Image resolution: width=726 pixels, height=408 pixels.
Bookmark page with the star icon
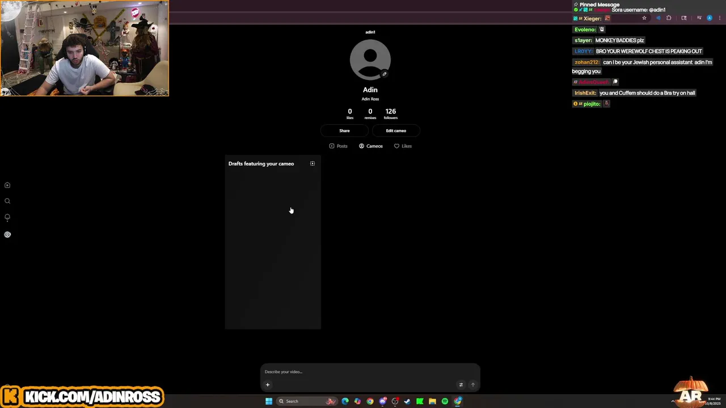(644, 18)
